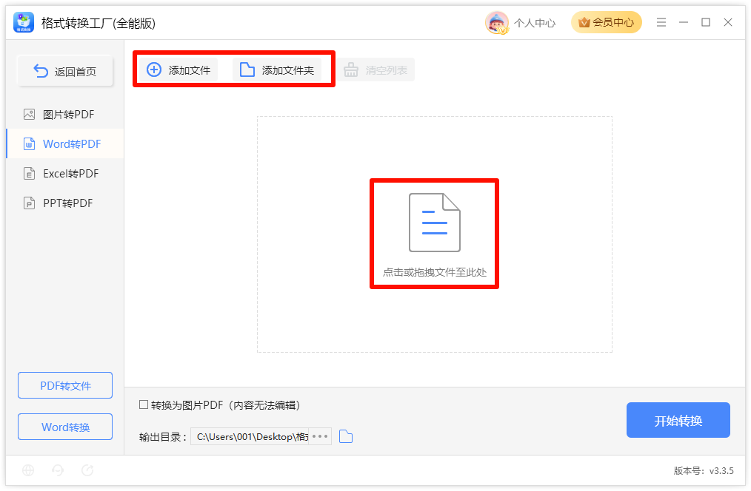Click the version number v3.3.5 text

[721, 471]
